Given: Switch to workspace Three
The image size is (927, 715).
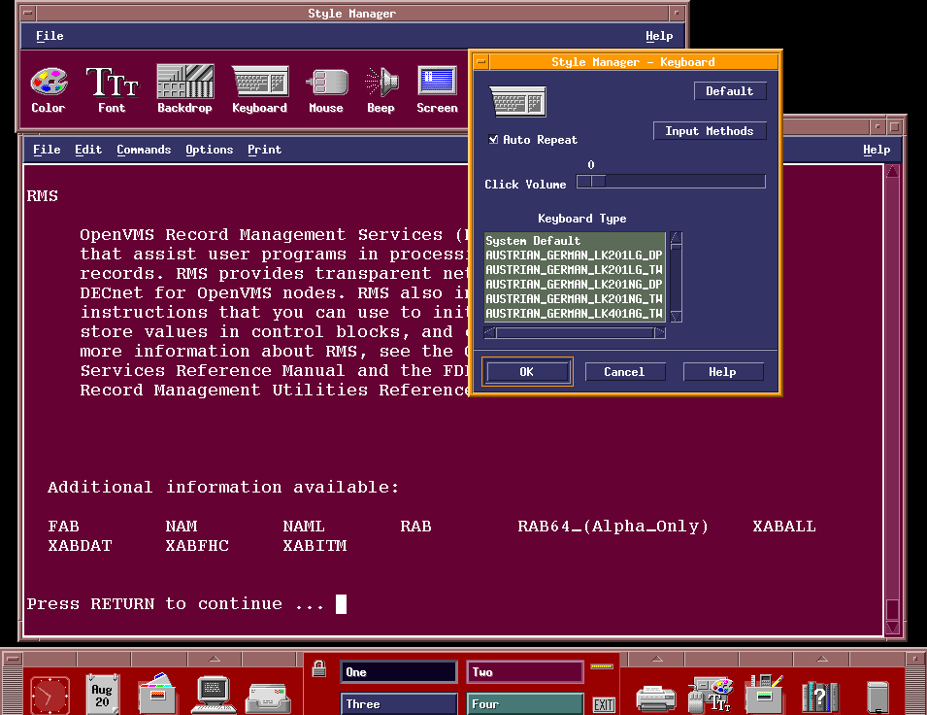Looking at the screenshot, I should click(x=399, y=703).
